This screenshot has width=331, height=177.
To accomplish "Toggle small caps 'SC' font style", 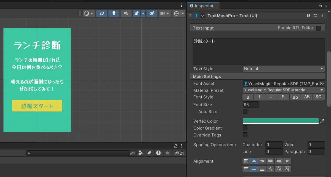I will point(319,97).
